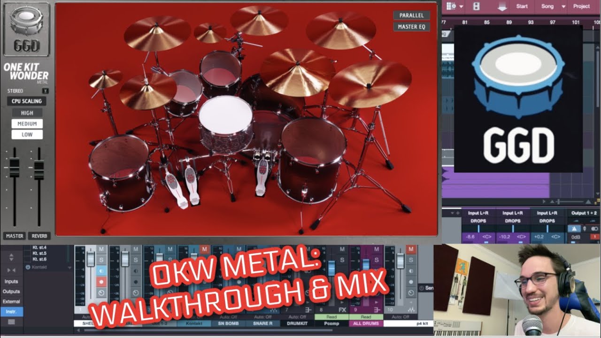
Task: Switch to the Instr. mixer tab
Action: click(11, 312)
